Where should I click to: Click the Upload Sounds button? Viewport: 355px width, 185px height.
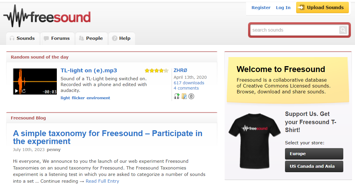[x=322, y=8]
